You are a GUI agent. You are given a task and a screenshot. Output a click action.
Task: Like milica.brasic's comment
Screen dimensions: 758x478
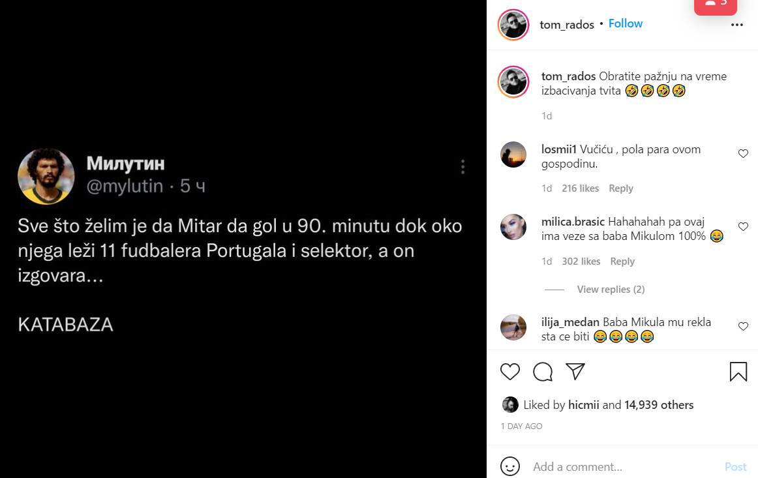[x=742, y=226]
